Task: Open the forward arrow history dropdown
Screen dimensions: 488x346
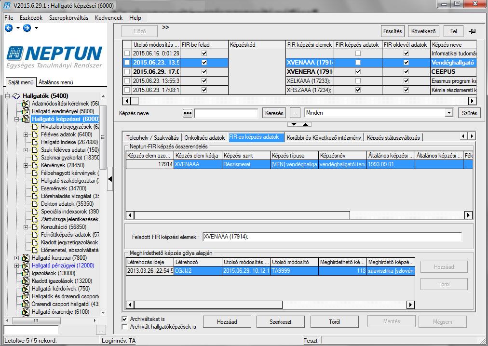Action: [37, 28]
